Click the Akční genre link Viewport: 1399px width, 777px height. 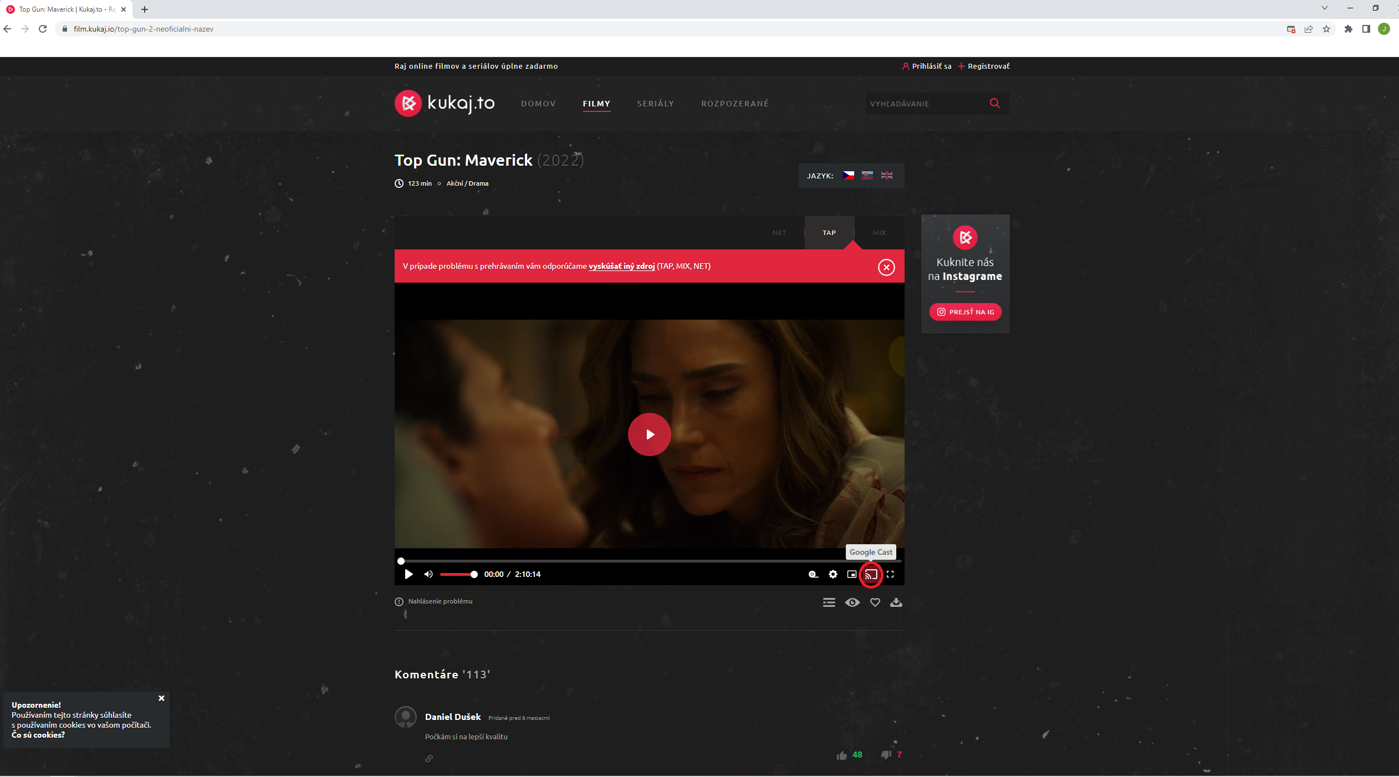coord(455,184)
